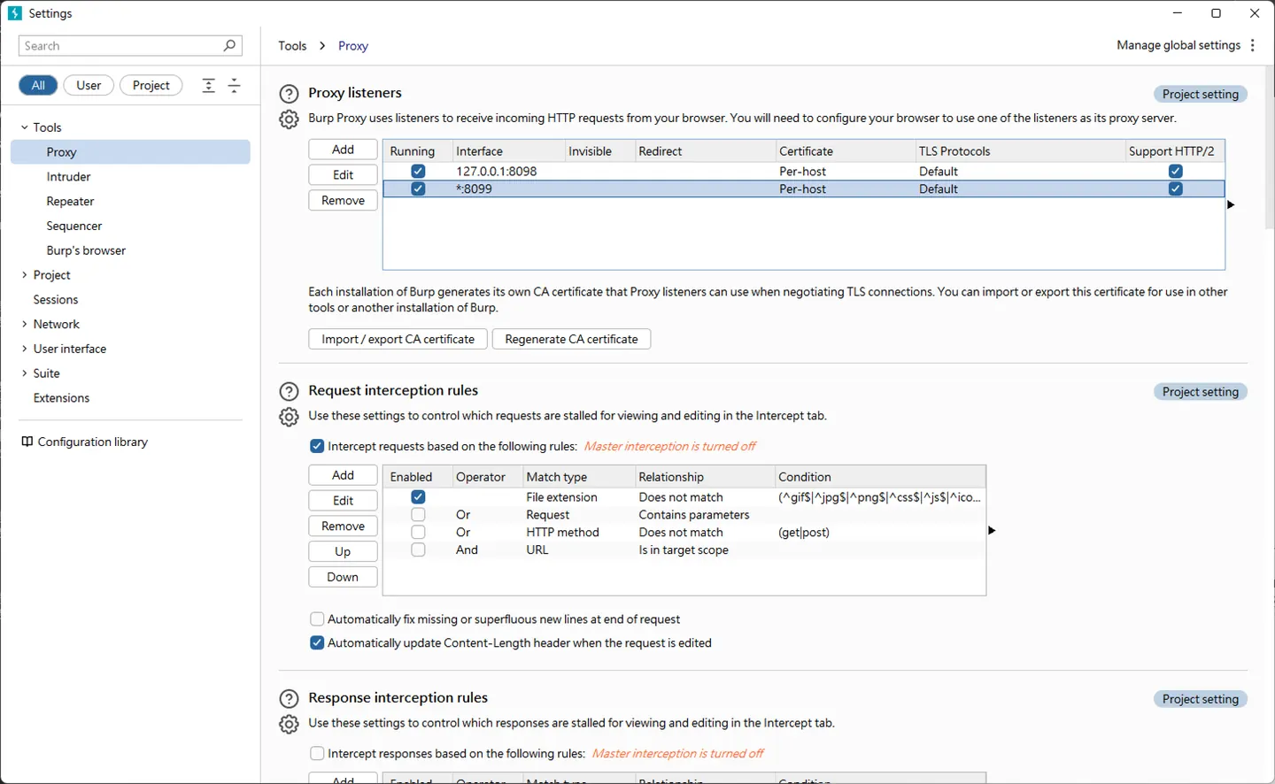
Task: Select the 127.0.0.1:8098 interface cell
Action: pos(509,171)
